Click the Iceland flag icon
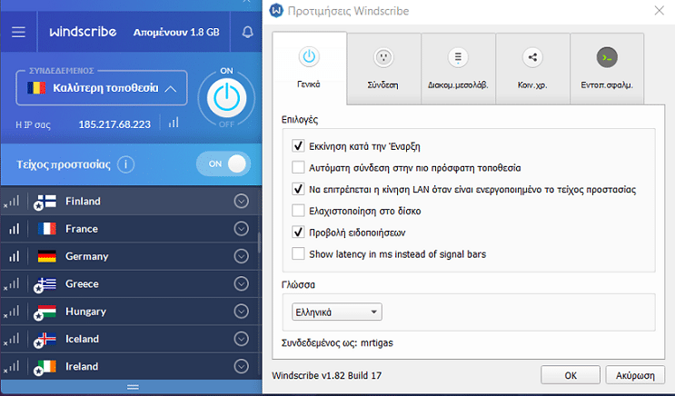This screenshot has height=396, width=675. 45,339
